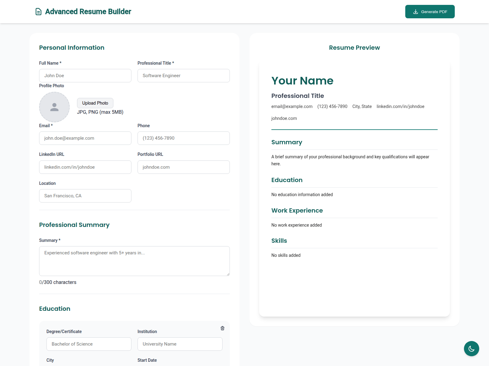489x366 pixels.
Task: Click the LinkedIn URL input
Action: click(85, 167)
